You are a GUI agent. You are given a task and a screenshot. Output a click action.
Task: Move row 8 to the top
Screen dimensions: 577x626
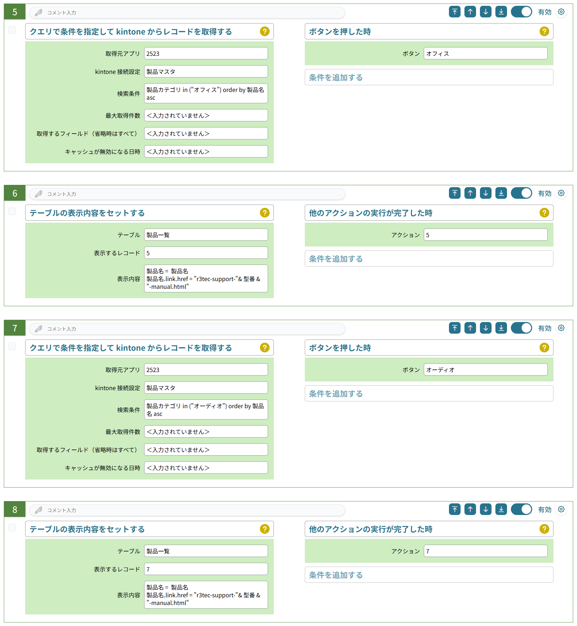click(x=454, y=510)
